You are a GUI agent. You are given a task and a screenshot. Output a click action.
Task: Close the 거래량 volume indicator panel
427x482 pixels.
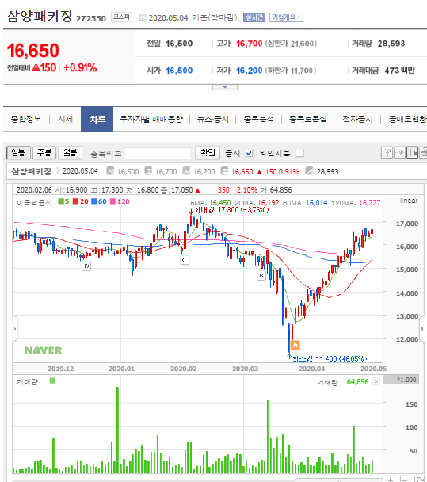tap(376, 381)
